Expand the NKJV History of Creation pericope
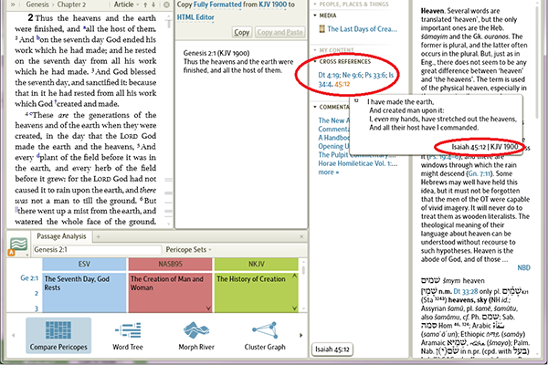Image resolution: width=548 pixels, height=365 pixels. [x=295, y=308]
